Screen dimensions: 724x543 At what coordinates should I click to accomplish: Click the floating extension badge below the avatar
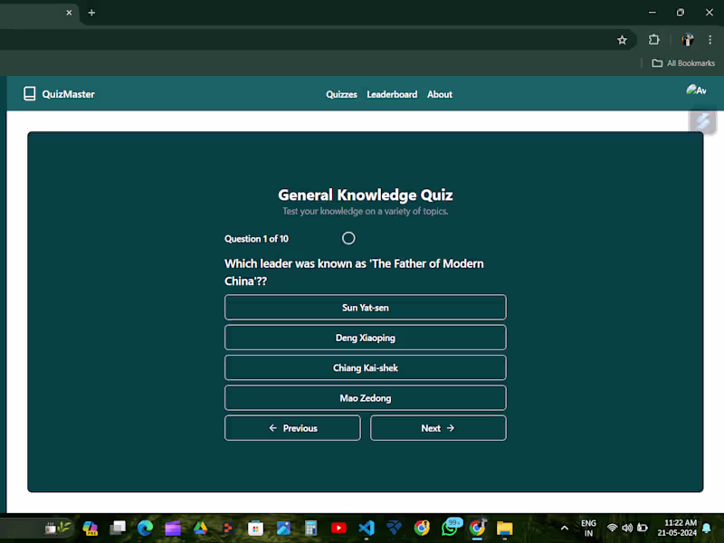click(x=702, y=121)
